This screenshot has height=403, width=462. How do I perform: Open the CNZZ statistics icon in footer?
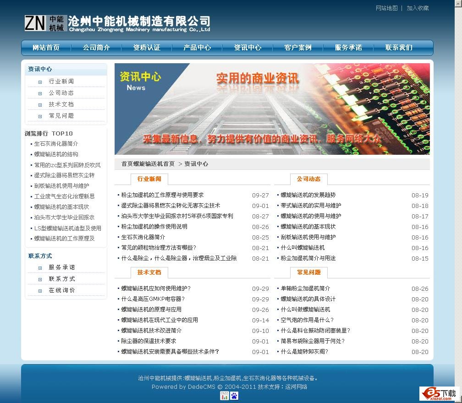224,395
